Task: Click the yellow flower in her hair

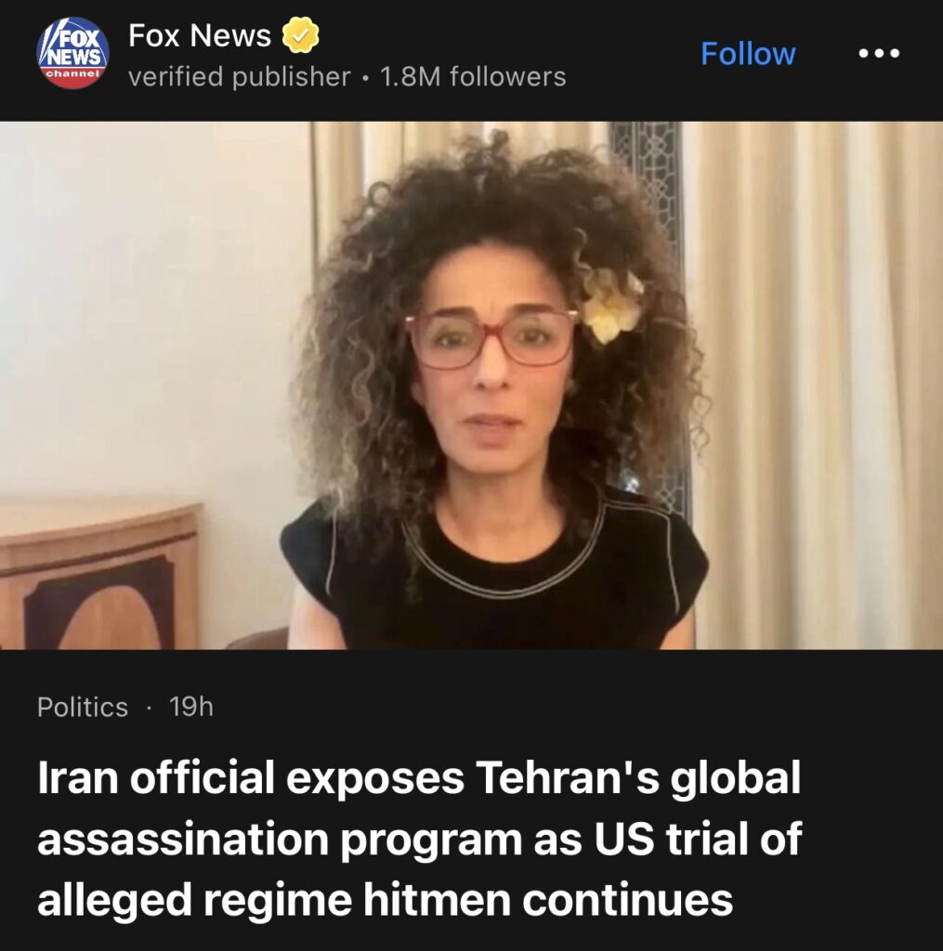Action: pyautogui.click(x=611, y=306)
